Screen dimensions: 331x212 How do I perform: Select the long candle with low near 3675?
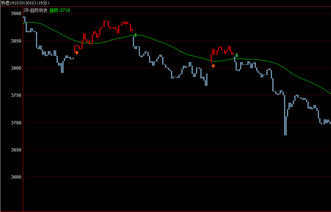(285, 115)
